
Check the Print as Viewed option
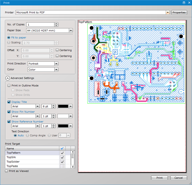pyautogui.click(x=7, y=171)
